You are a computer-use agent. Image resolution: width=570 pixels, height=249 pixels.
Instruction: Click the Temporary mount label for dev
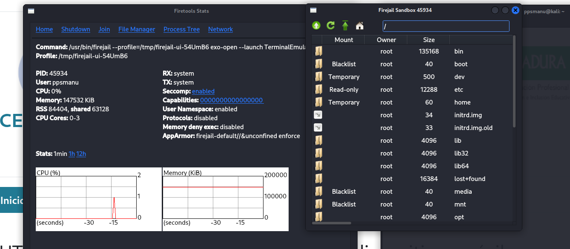(344, 77)
